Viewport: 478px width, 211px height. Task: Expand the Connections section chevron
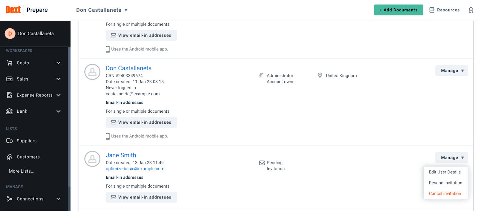[59, 199]
